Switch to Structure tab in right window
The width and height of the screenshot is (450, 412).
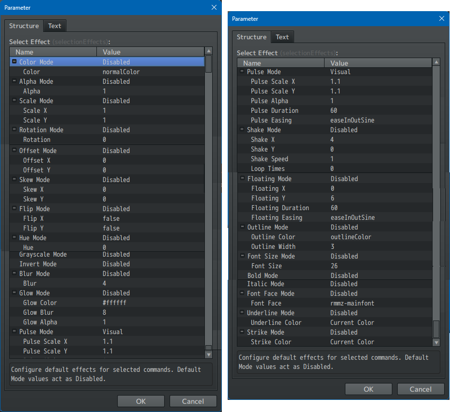251,37
